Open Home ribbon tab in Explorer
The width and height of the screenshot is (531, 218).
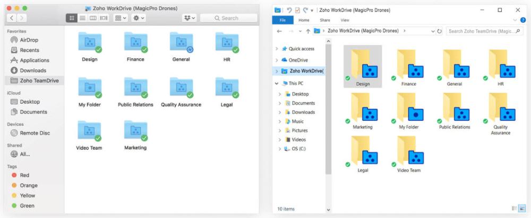tap(304, 20)
